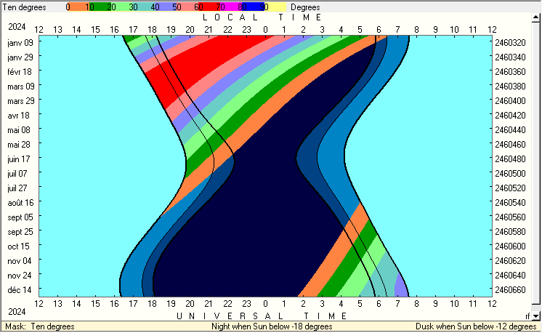This screenshot has height=333, width=542.
Task: Pick the yellow 90 degrees legend swatch
Action: 275,7
